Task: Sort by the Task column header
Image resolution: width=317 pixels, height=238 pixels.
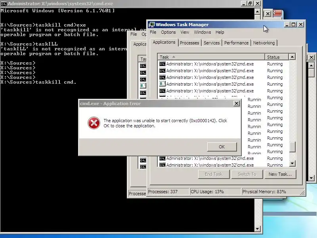Action: (211, 57)
